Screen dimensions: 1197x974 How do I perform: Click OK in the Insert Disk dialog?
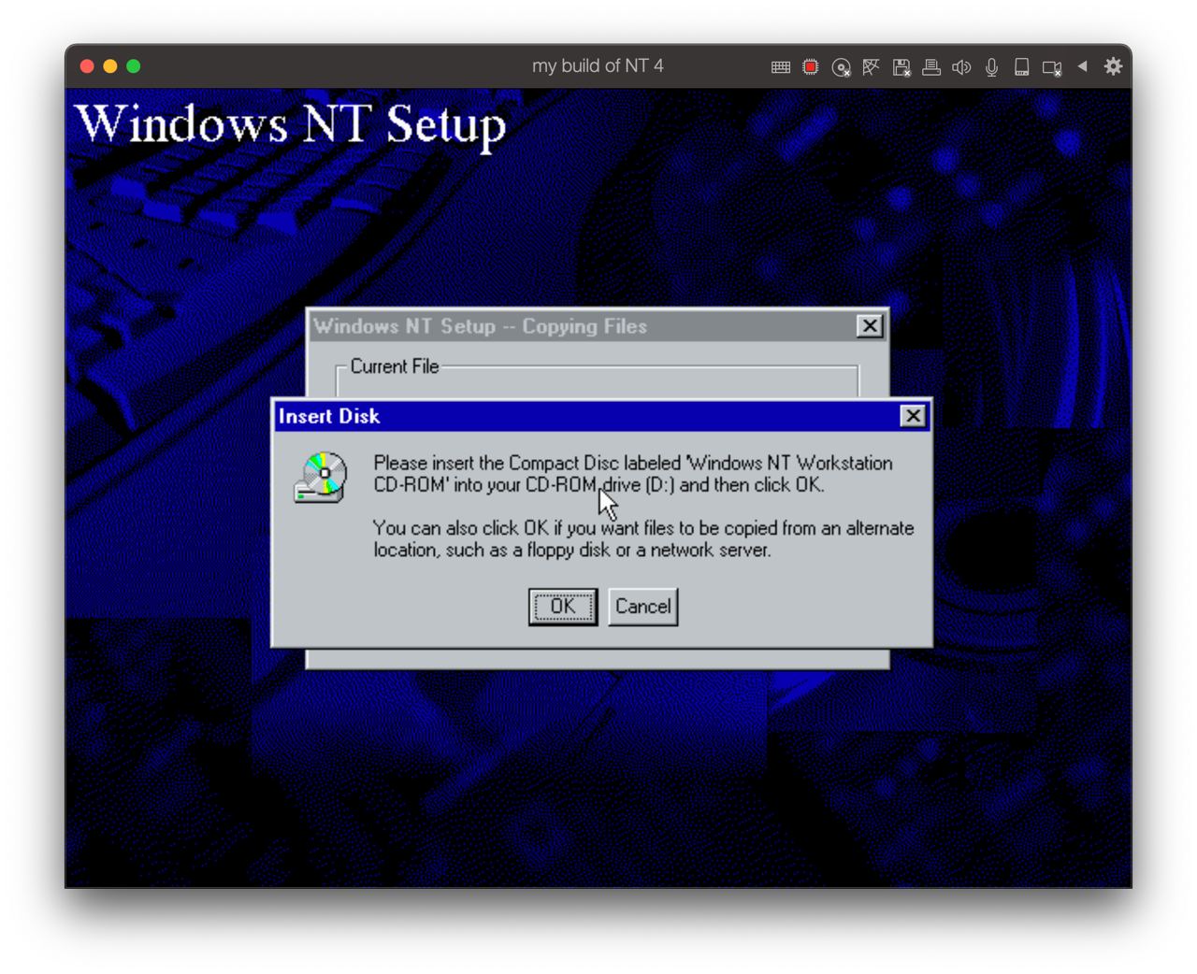563,607
